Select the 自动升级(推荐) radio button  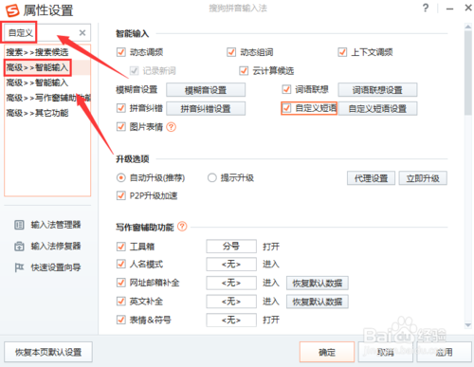[x=120, y=177]
